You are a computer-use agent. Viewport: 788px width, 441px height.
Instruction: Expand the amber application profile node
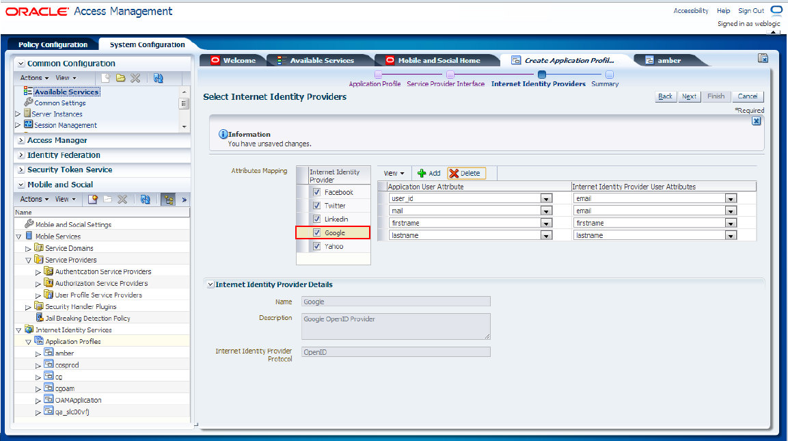pyautogui.click(x=38, y=353)
